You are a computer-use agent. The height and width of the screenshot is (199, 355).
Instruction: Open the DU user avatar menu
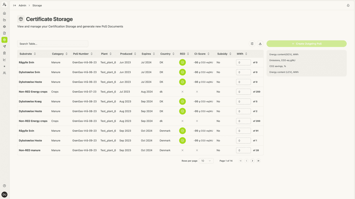[4, 195]
